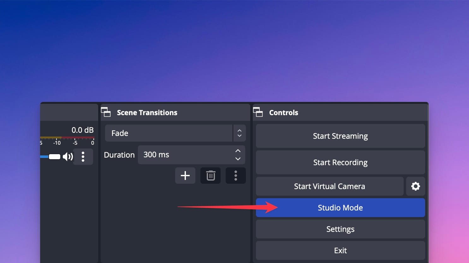This screenshot has width=469, height=263.
Task: Click the Scene Transitions panel icon
Action: [x=106, y=112]
